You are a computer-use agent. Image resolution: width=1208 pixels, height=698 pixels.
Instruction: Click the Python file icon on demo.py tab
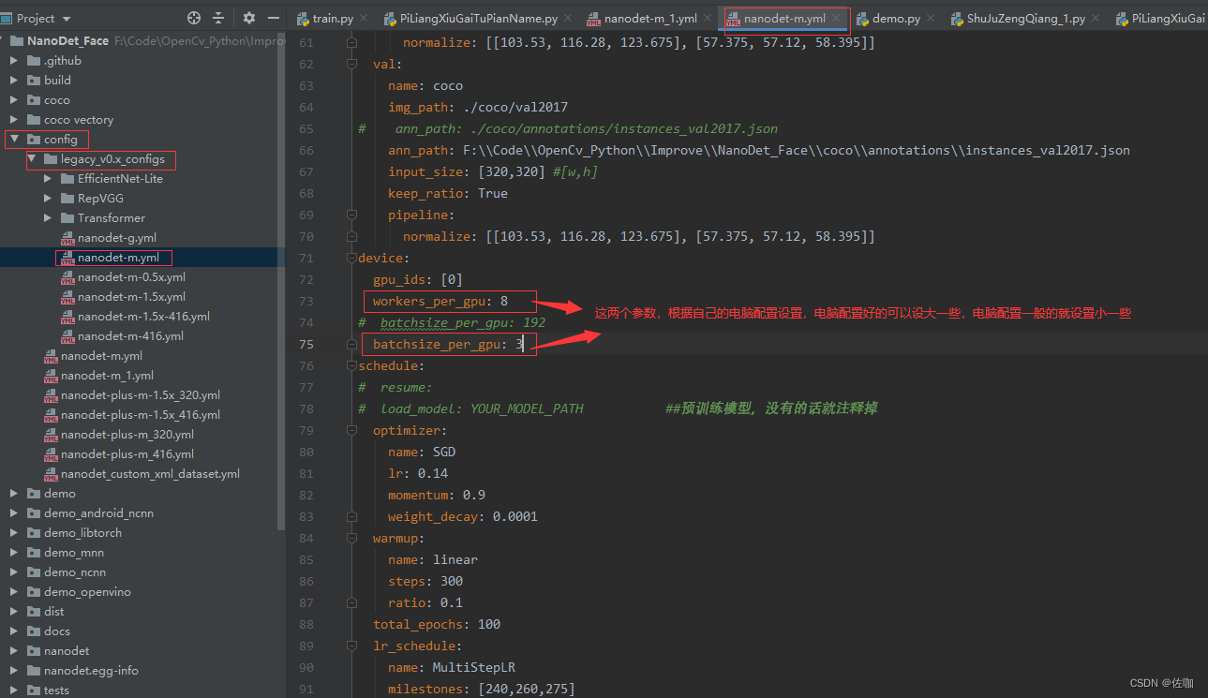[862, 18]
